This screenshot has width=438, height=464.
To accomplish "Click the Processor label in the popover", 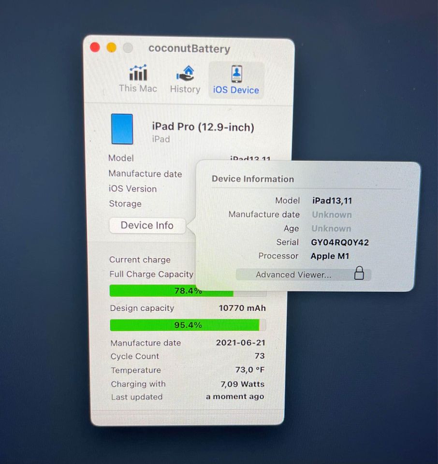I will [278, 256].
